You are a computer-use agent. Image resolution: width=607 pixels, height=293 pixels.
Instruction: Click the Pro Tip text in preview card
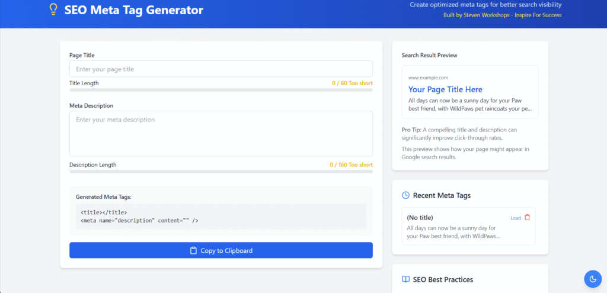coord(459,134)
